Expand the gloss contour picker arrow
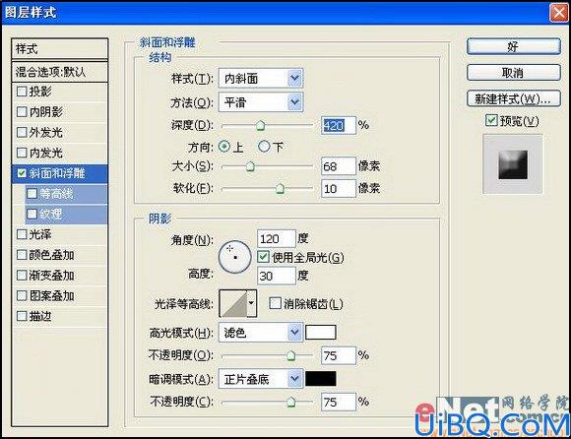This screenshot has height=439, width=571. point(252,303)
